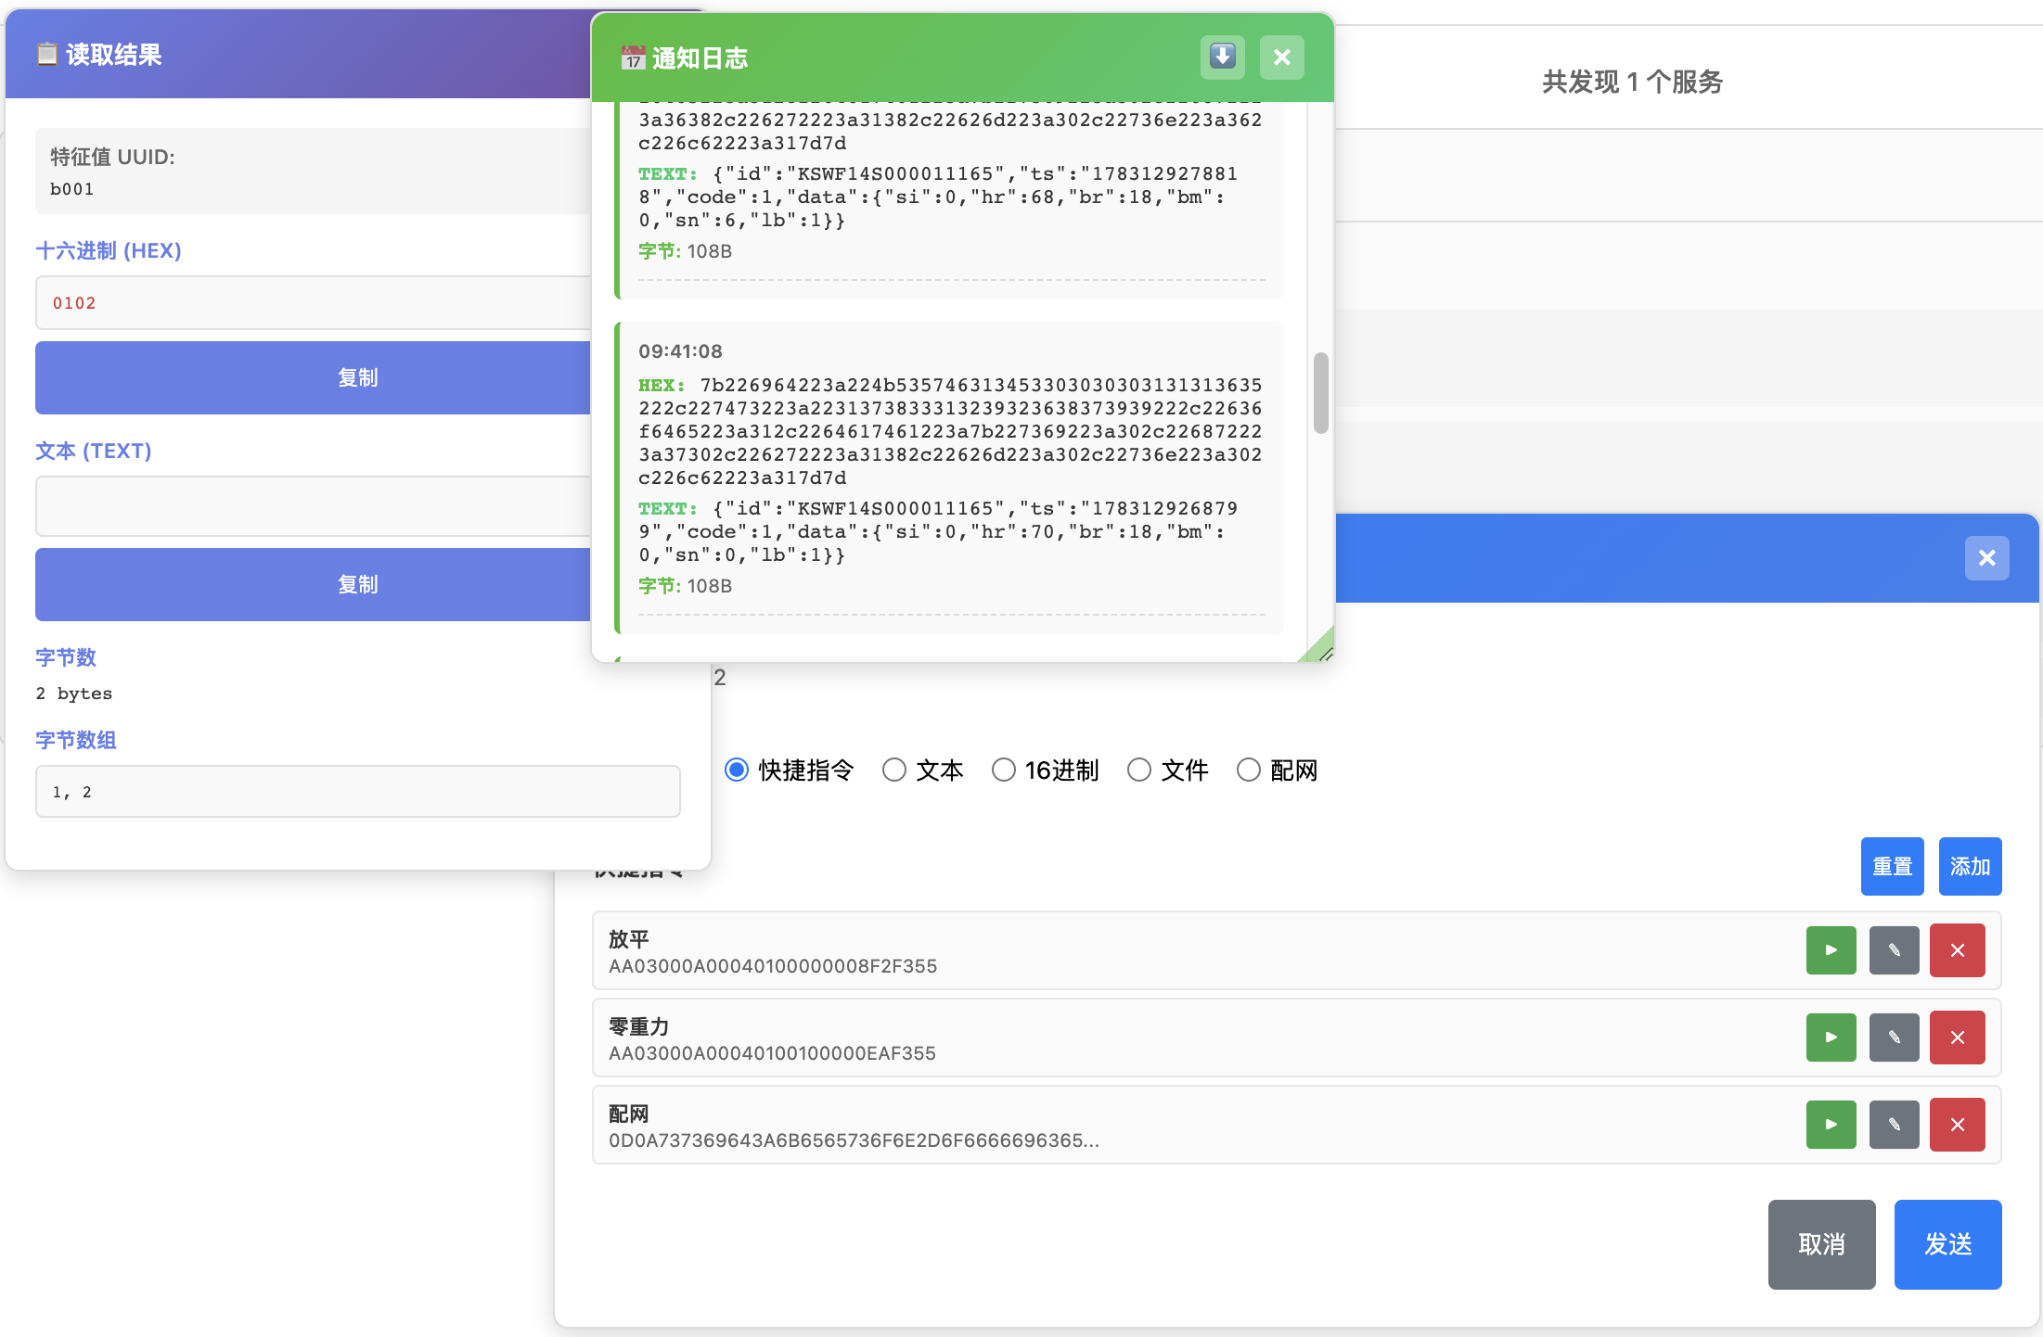2043x1337 pixels.
Task: Click the 配网 command hex starting 0D0A7373
Action: pyautogui.click(x=854, y=1140)
